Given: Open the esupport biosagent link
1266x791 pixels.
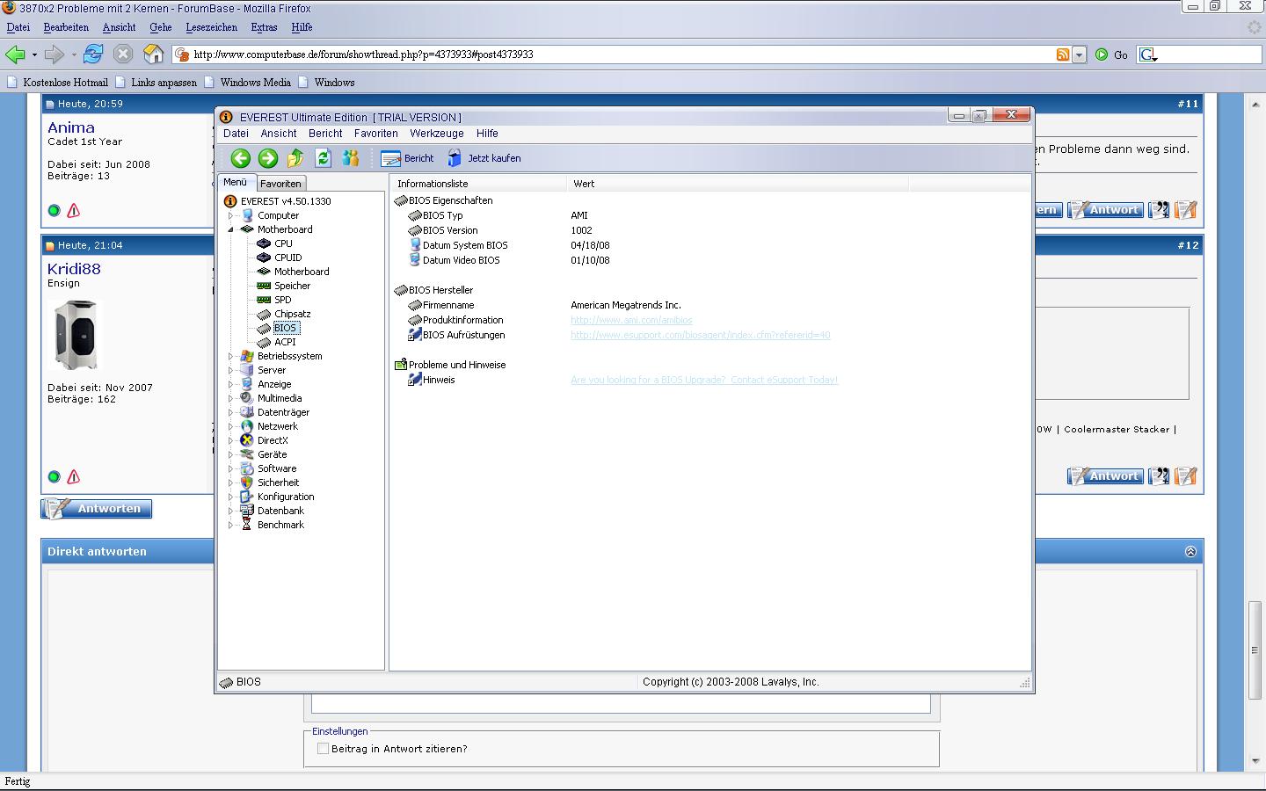Looking at the screenshot, I should pyautogui.click(x=700, y=335).
